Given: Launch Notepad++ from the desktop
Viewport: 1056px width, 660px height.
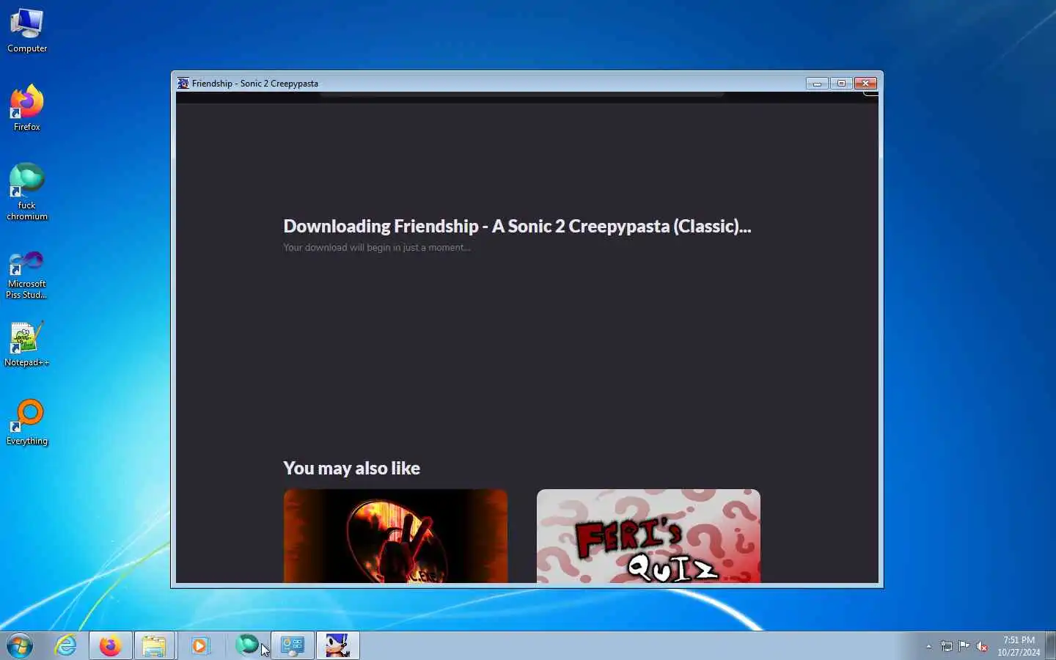Looking at the screenshot, I should (27, 344).
